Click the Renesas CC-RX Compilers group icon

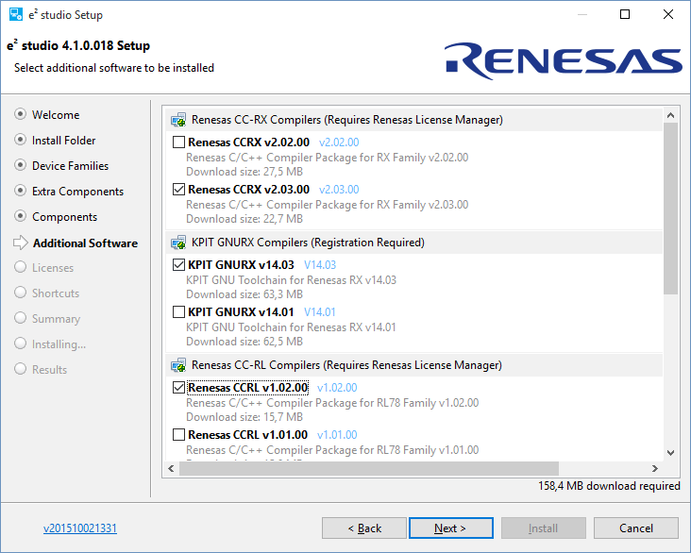pyautogui.click(x=177, y=120)
